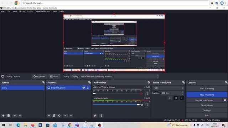
Task: Undock the Controls panel
Action: (226, 82)
